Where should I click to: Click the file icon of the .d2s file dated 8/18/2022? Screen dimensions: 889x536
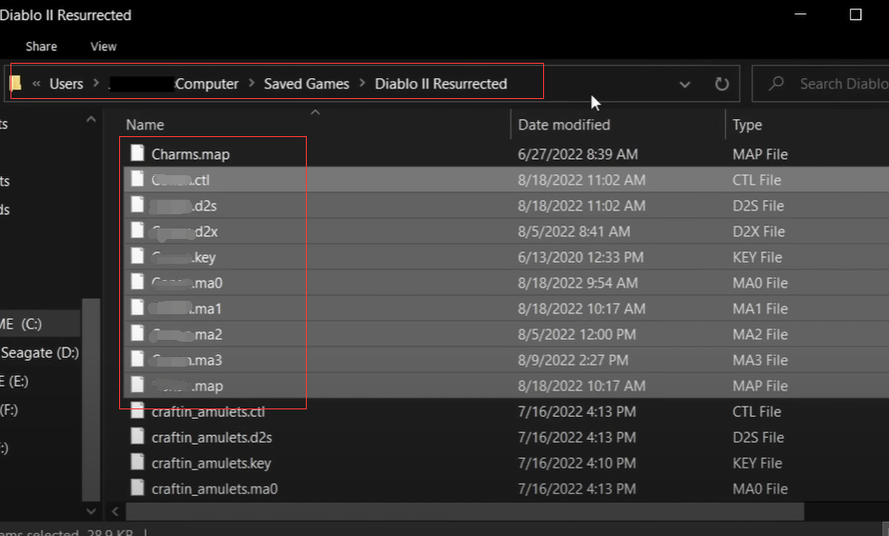pyautogui.click(x=137, y=205)
